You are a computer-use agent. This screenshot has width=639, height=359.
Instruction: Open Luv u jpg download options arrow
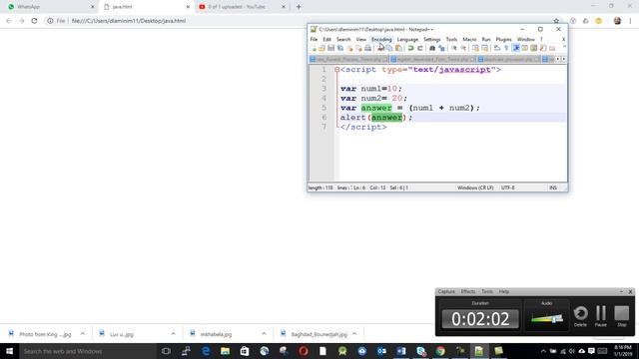pos(173,334)
